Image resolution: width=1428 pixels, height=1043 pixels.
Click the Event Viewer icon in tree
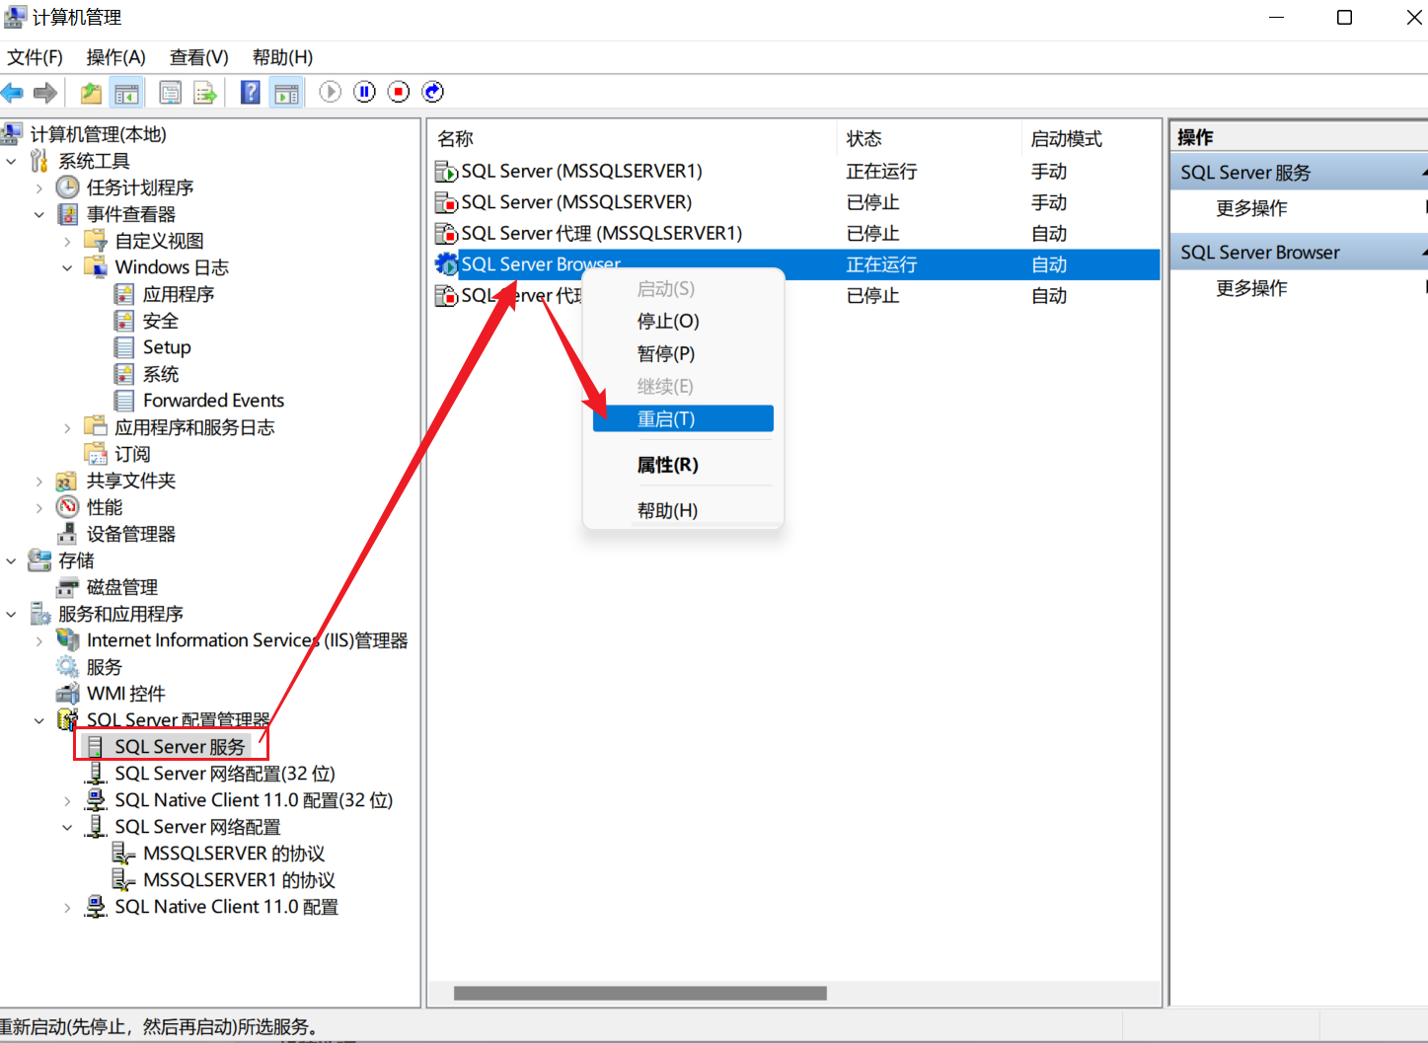pos(67,214)
